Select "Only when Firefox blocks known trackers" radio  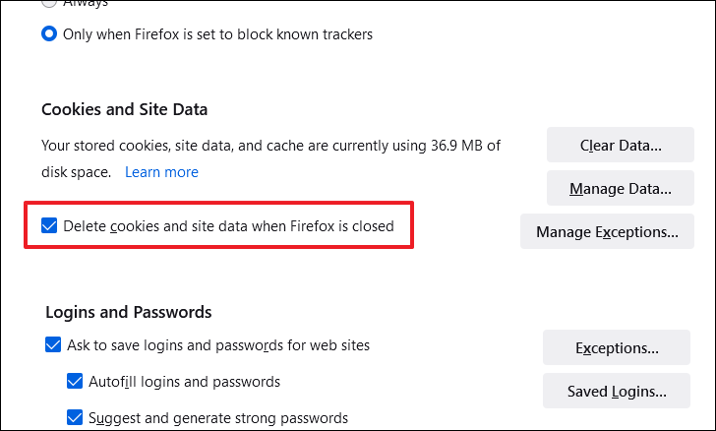(49, 33)
